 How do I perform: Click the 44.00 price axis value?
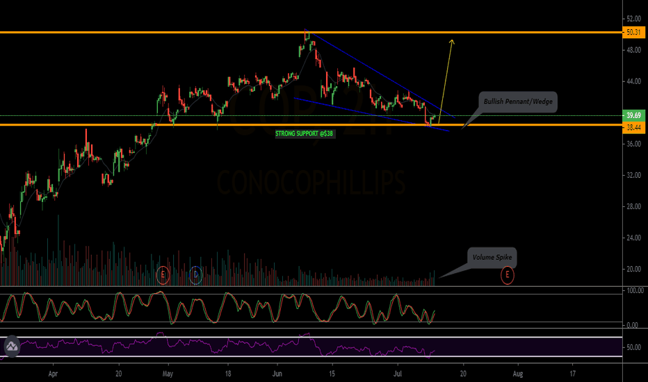[x=633, y=81]
